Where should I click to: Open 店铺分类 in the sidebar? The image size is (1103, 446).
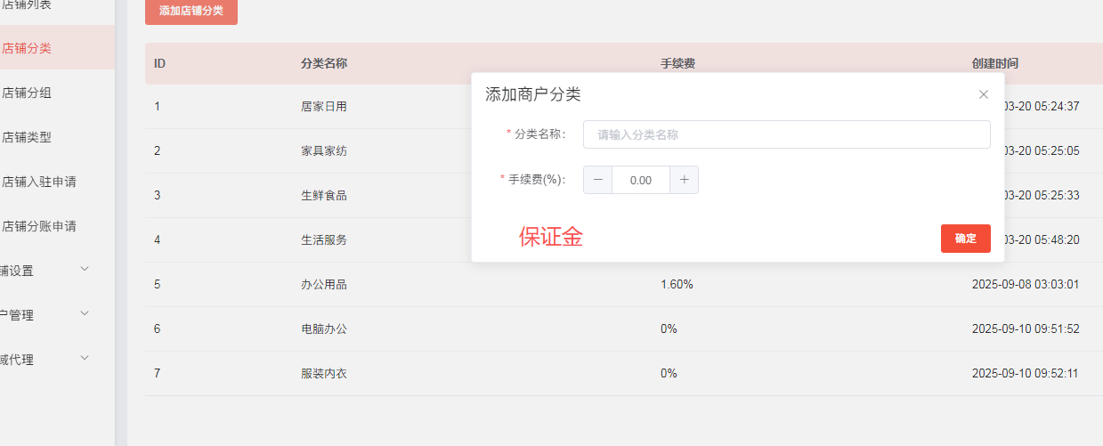[27, 48]
